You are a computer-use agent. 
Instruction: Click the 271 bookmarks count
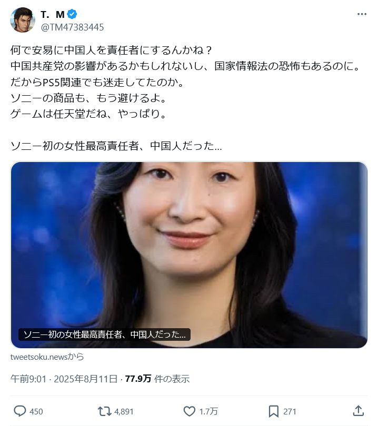[290, 411]
